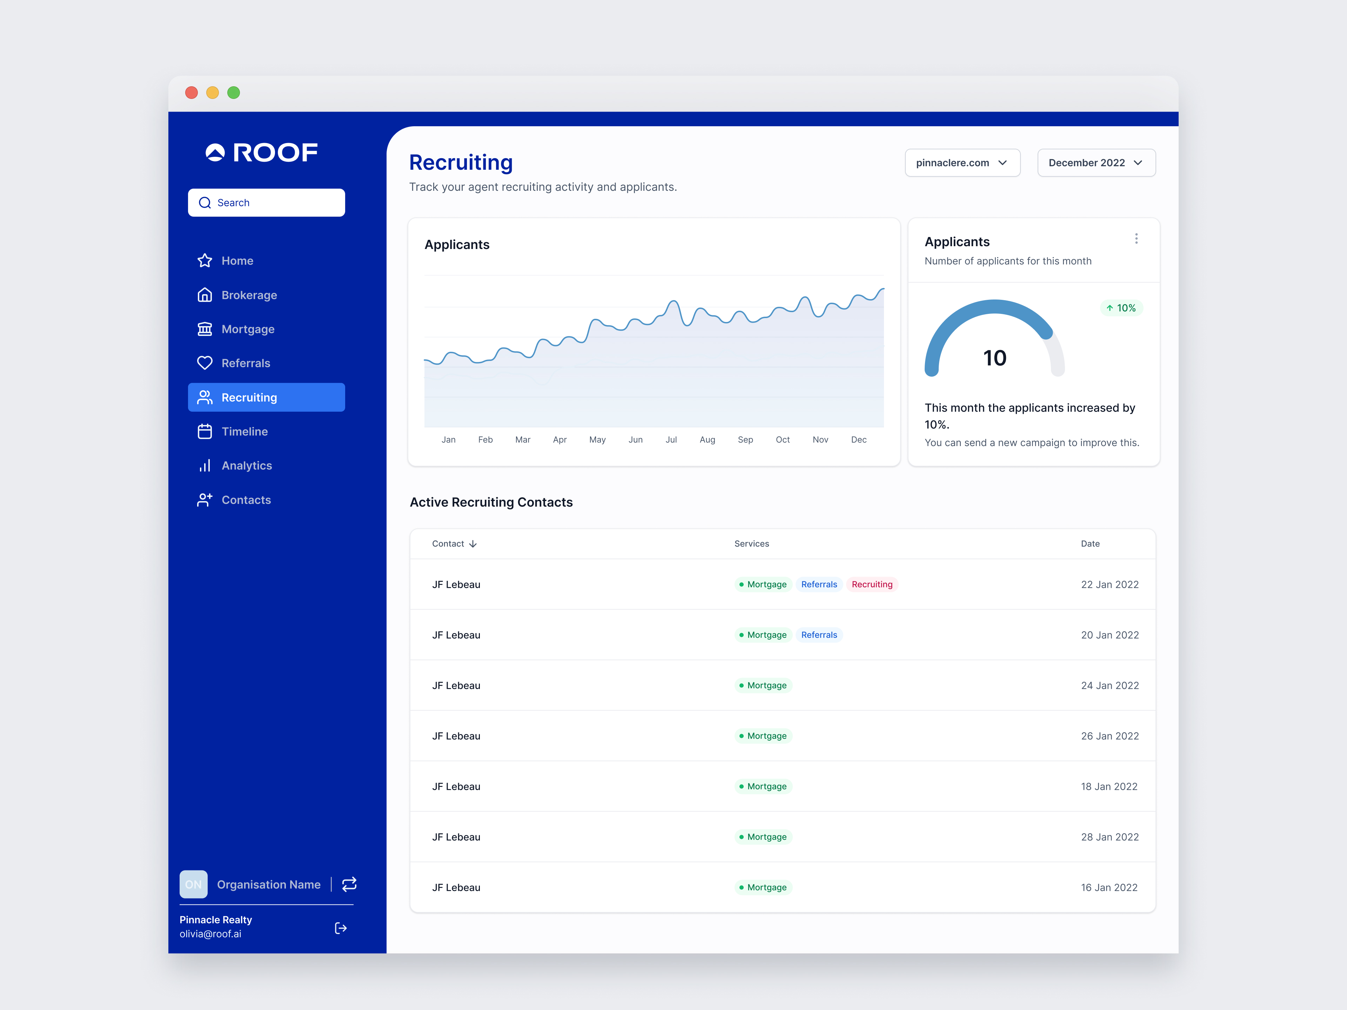Open the Contacts sidebar menu item
The height and width of the screenshot is (1010, 1347).
(x=246, y=500)
